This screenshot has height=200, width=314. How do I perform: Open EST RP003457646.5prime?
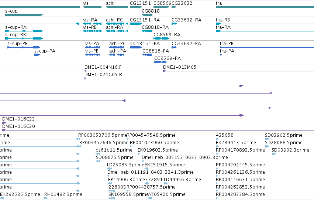click(x=104, y=143)
